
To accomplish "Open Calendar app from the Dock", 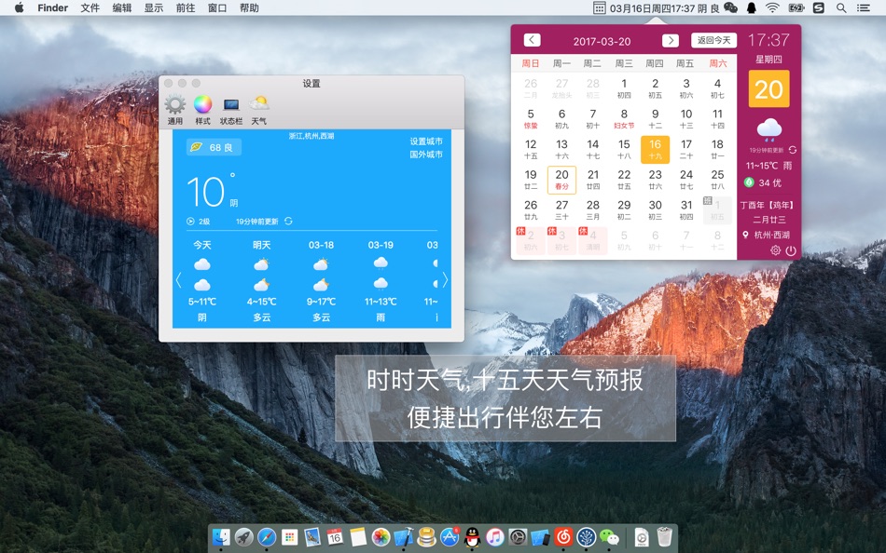I will coord(335,536).
